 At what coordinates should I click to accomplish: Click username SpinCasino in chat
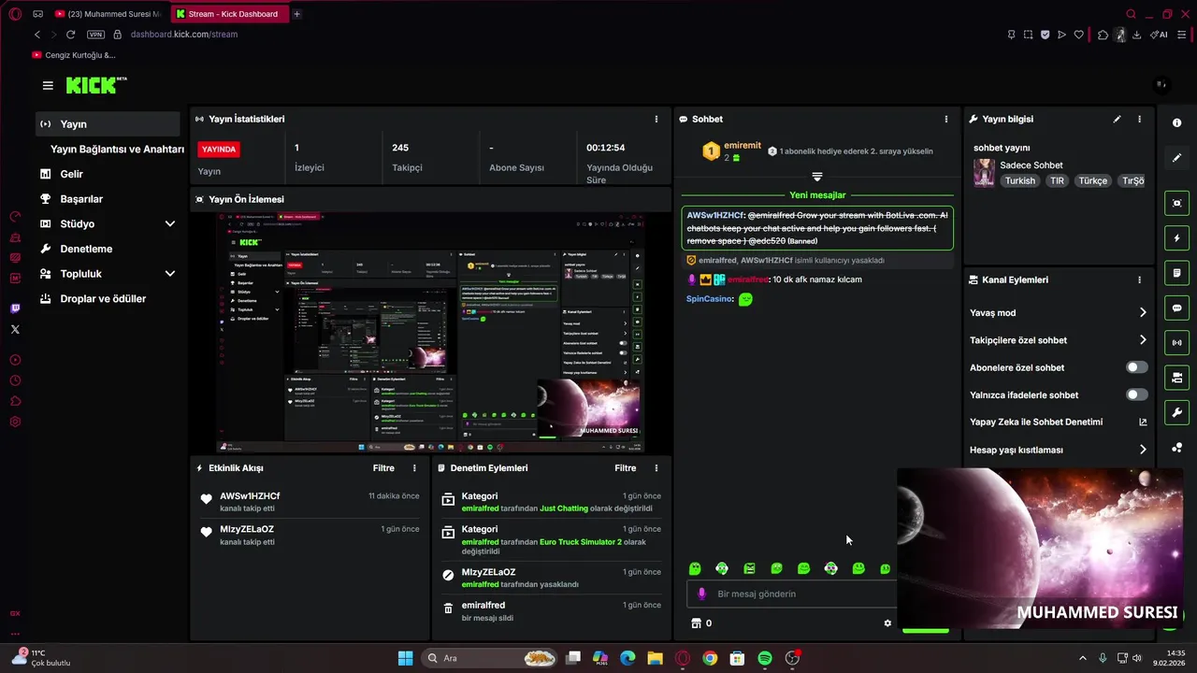710,299
